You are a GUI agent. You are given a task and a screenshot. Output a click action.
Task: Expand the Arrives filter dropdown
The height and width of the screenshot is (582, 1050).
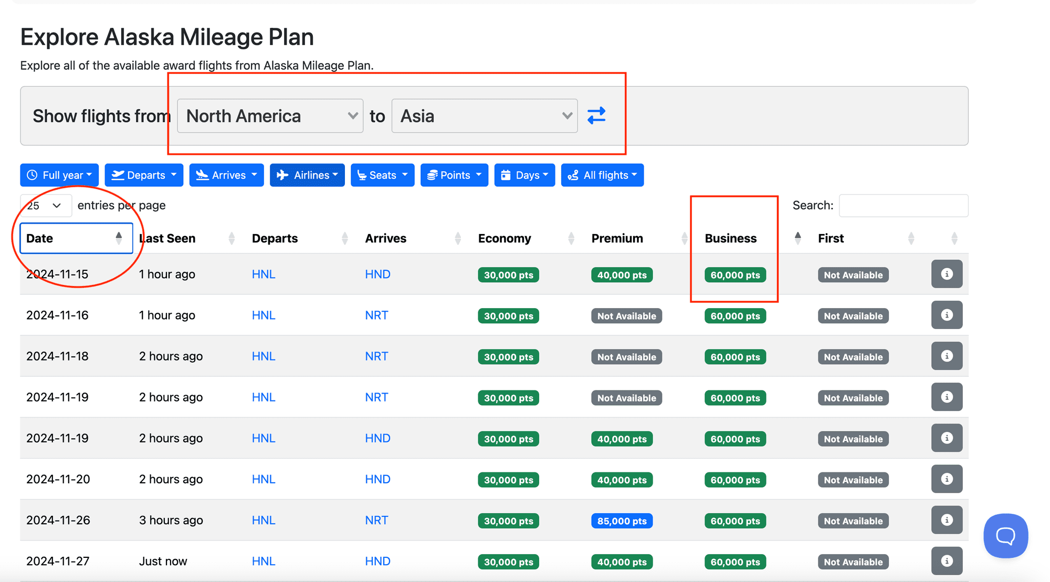click(226, 175)
